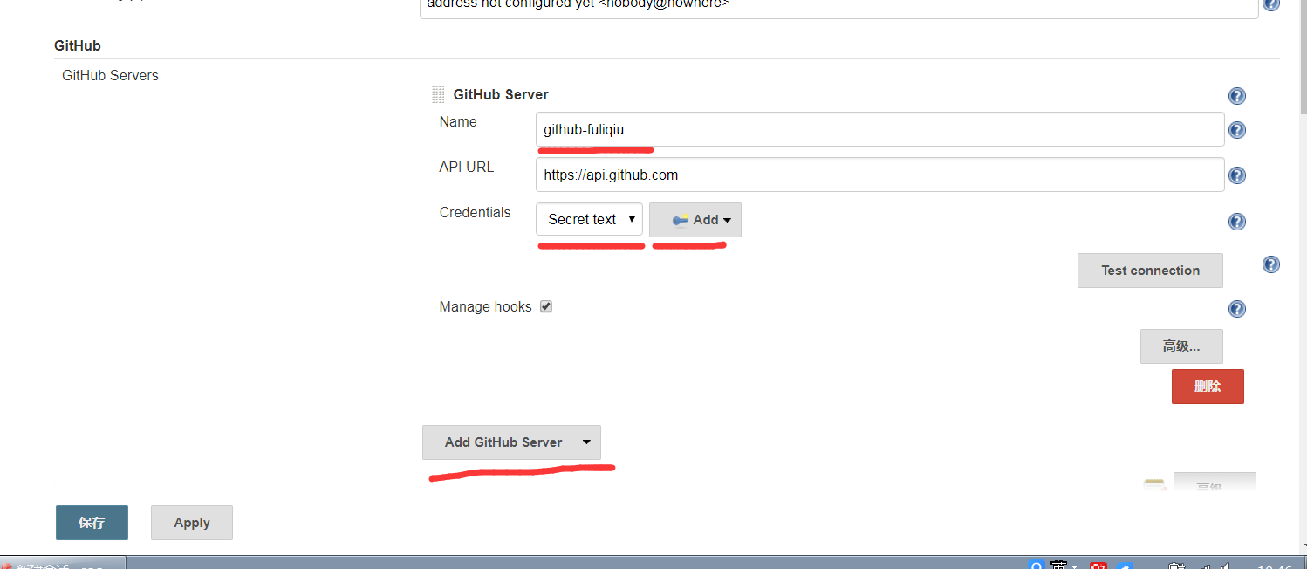Open help icon beside the API URL field
The height and width of the screenshot is (569, 1307).
coord(1236,175)
